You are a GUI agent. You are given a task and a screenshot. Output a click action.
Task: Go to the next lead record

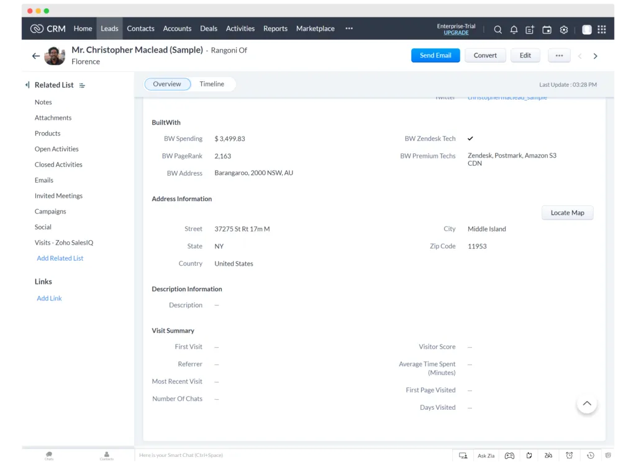tap(595, 56)
